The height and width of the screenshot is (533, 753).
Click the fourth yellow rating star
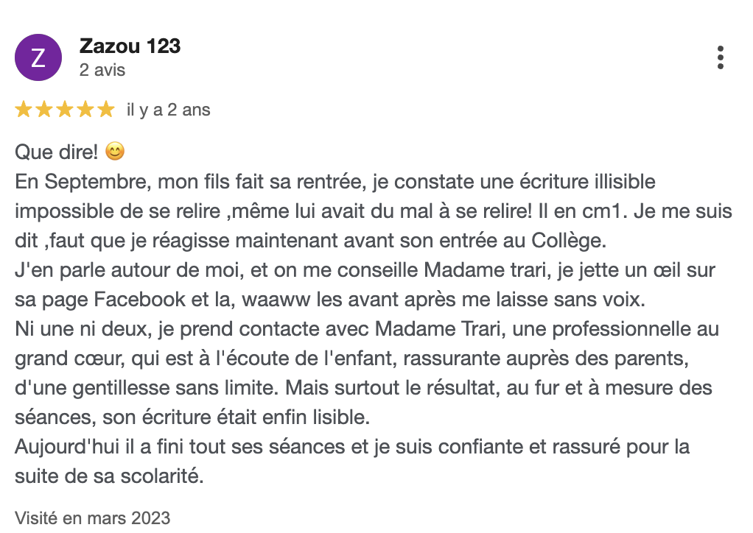click(85, 110)
